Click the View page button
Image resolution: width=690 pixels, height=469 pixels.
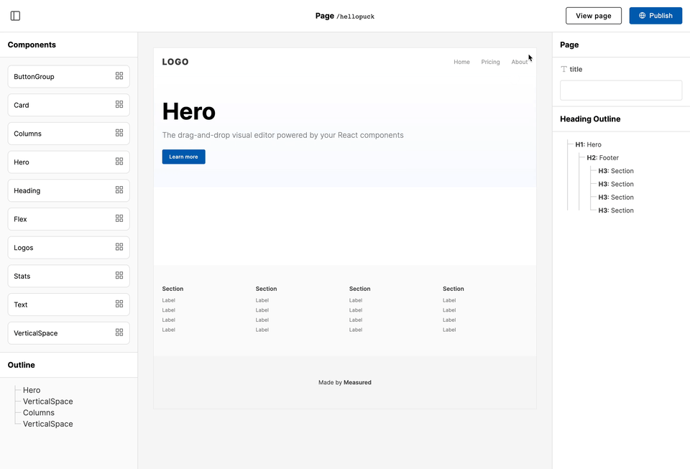point(593,15)
